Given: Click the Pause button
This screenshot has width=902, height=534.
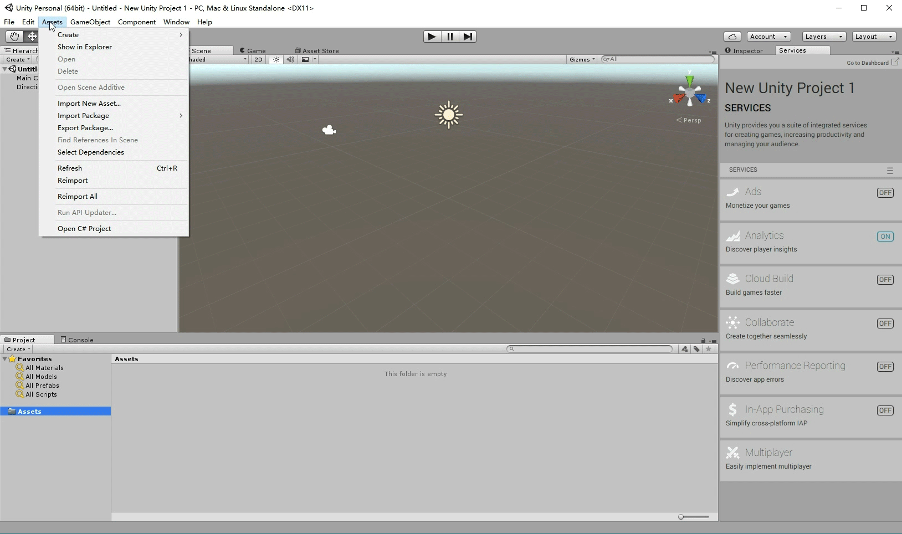Looking at the screenshot, I should click(x=450, y=37).
